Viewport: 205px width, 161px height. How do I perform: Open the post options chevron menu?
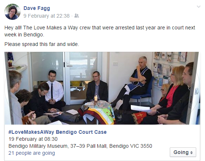(199, 7)
